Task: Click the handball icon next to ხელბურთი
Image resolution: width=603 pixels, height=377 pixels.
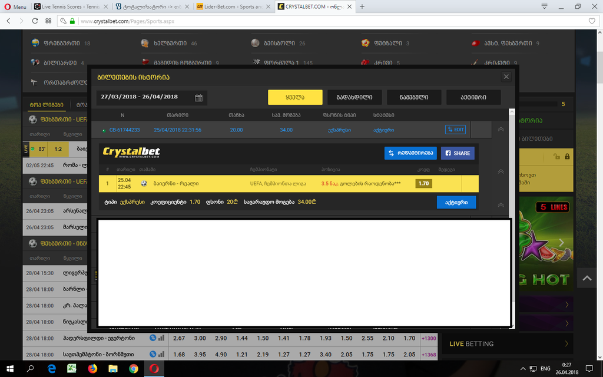Action: tap(145, 42)
